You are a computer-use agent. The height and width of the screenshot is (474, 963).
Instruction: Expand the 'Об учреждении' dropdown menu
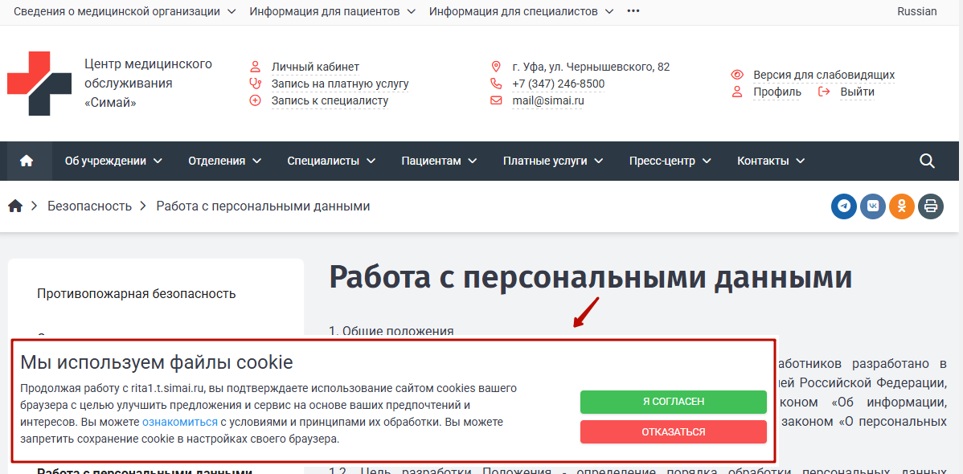(x=113, y=161)
